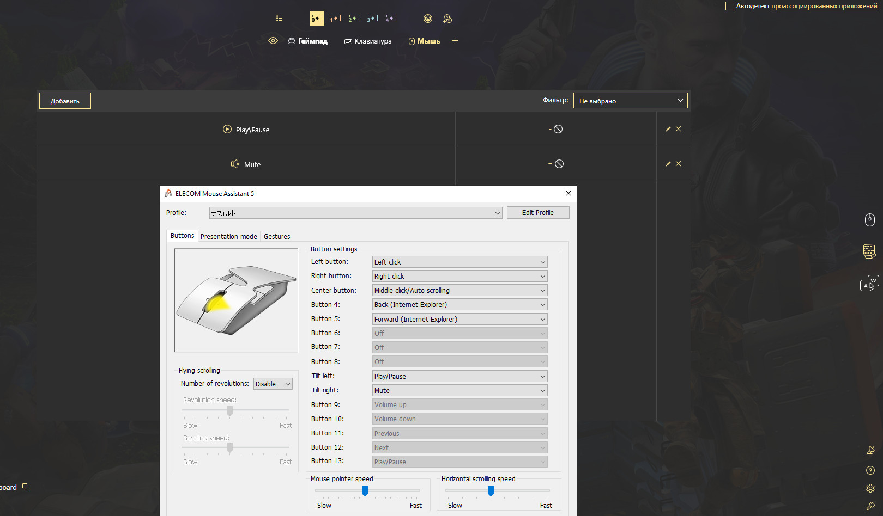Click the key icon at sidebar bottom
Image resolution: width=883 pixels, height=516 pixels.
(870, 506)
